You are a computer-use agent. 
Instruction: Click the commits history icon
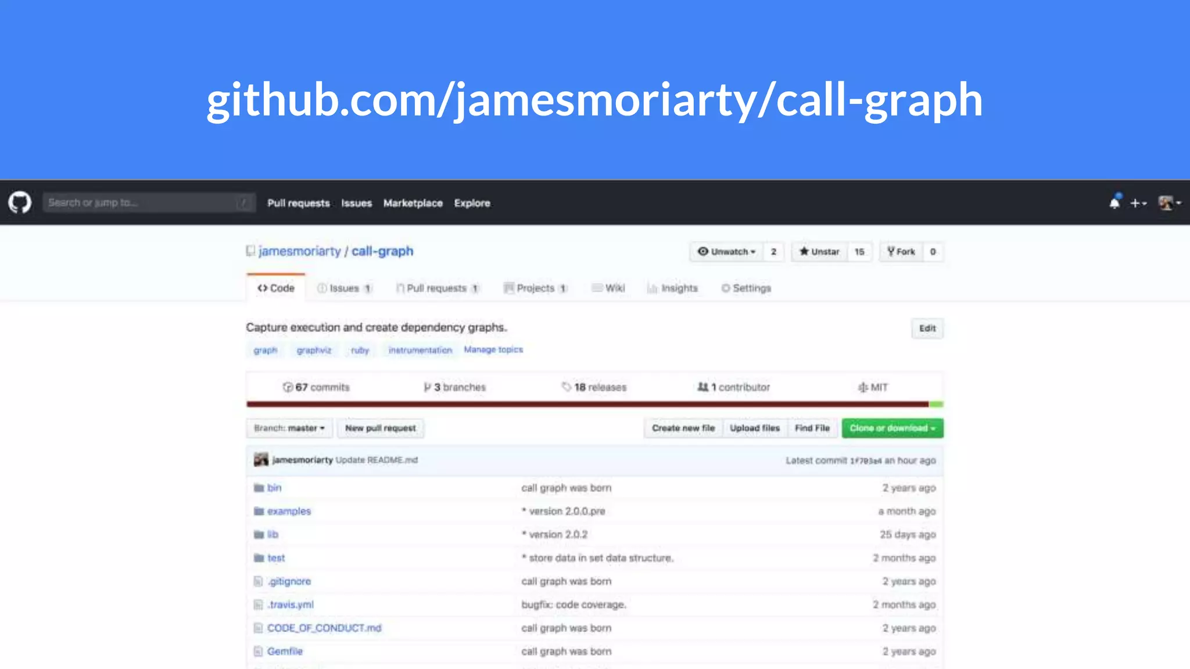pyautogui.click(x=287, y=387)
